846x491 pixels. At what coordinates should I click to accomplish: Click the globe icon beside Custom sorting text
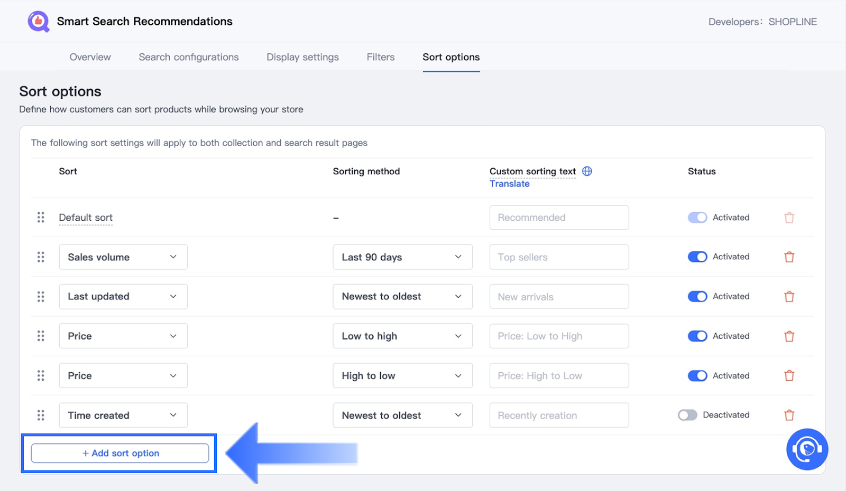(587, 171)
